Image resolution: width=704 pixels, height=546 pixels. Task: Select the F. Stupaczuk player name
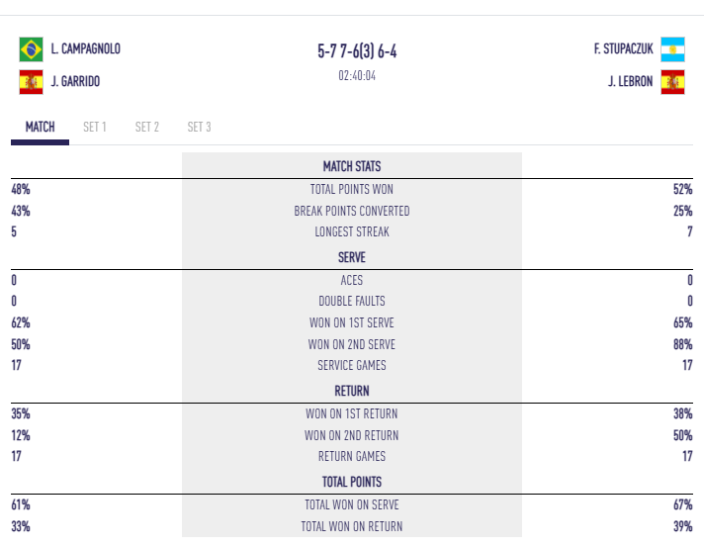tap(623, 48)
